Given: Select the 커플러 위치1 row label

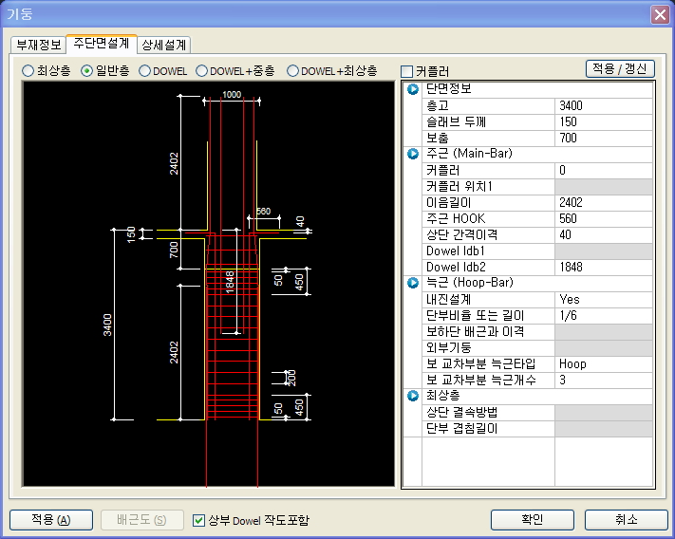Looking at the screenshot, I should 459,187.
